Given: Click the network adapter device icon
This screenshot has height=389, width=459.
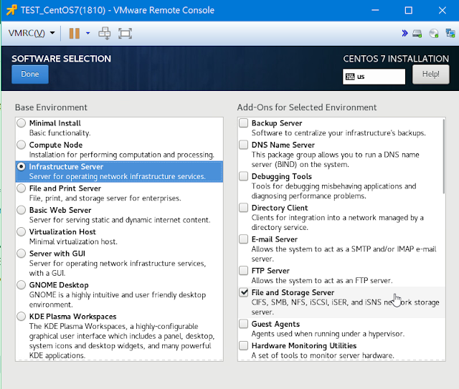Looking at the screenshot, I should (450, 33).
